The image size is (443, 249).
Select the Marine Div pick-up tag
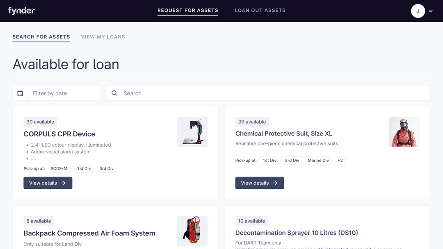click(x=318, y=161)
